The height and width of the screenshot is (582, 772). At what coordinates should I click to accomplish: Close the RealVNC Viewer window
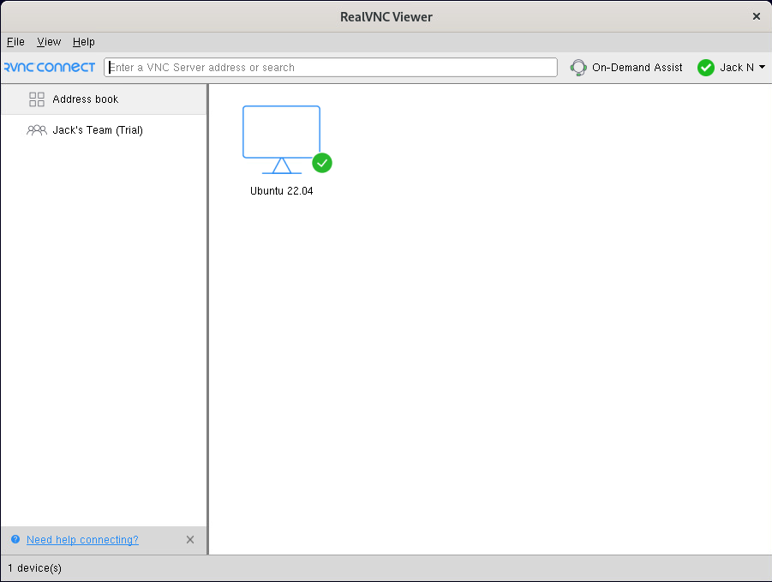757,16
